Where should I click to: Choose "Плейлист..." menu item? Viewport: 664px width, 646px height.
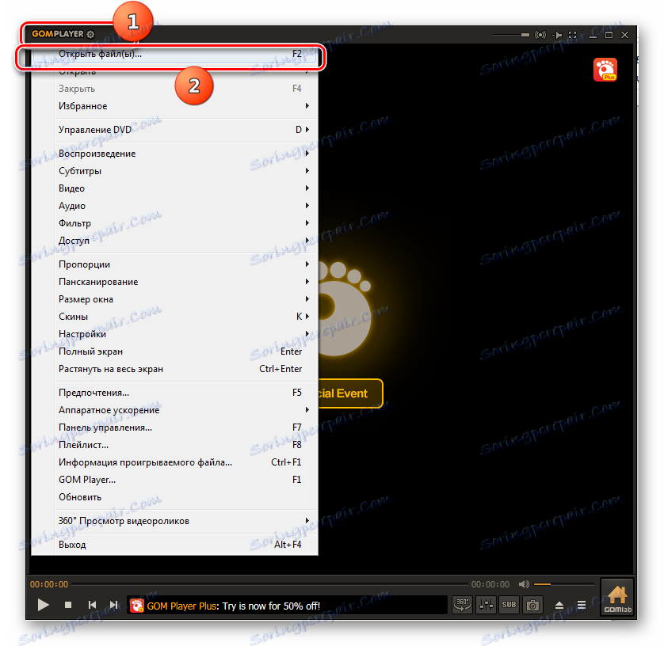[174, 445]
